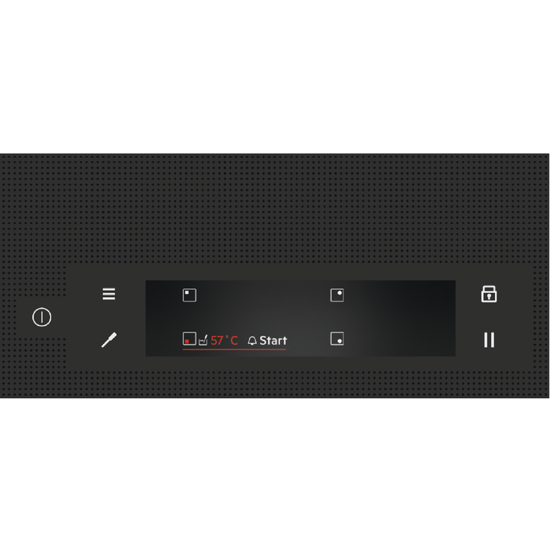Tap the smooth bezel between menu and display
Screen dimensions: 550x550
[x=131, y=317]
